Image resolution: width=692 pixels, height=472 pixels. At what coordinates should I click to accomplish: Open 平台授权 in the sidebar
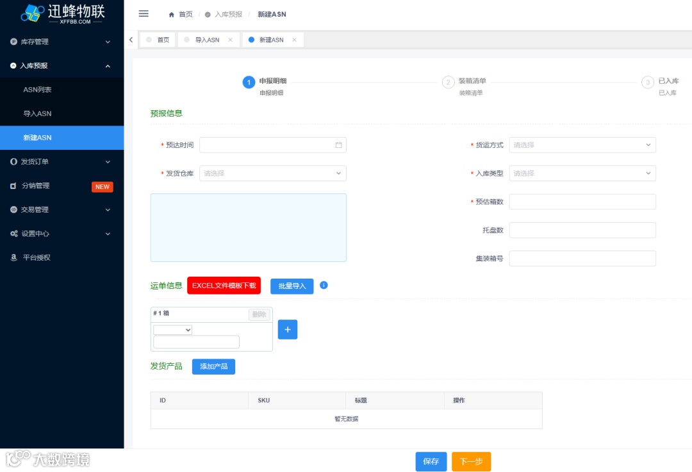pos(62,257)
